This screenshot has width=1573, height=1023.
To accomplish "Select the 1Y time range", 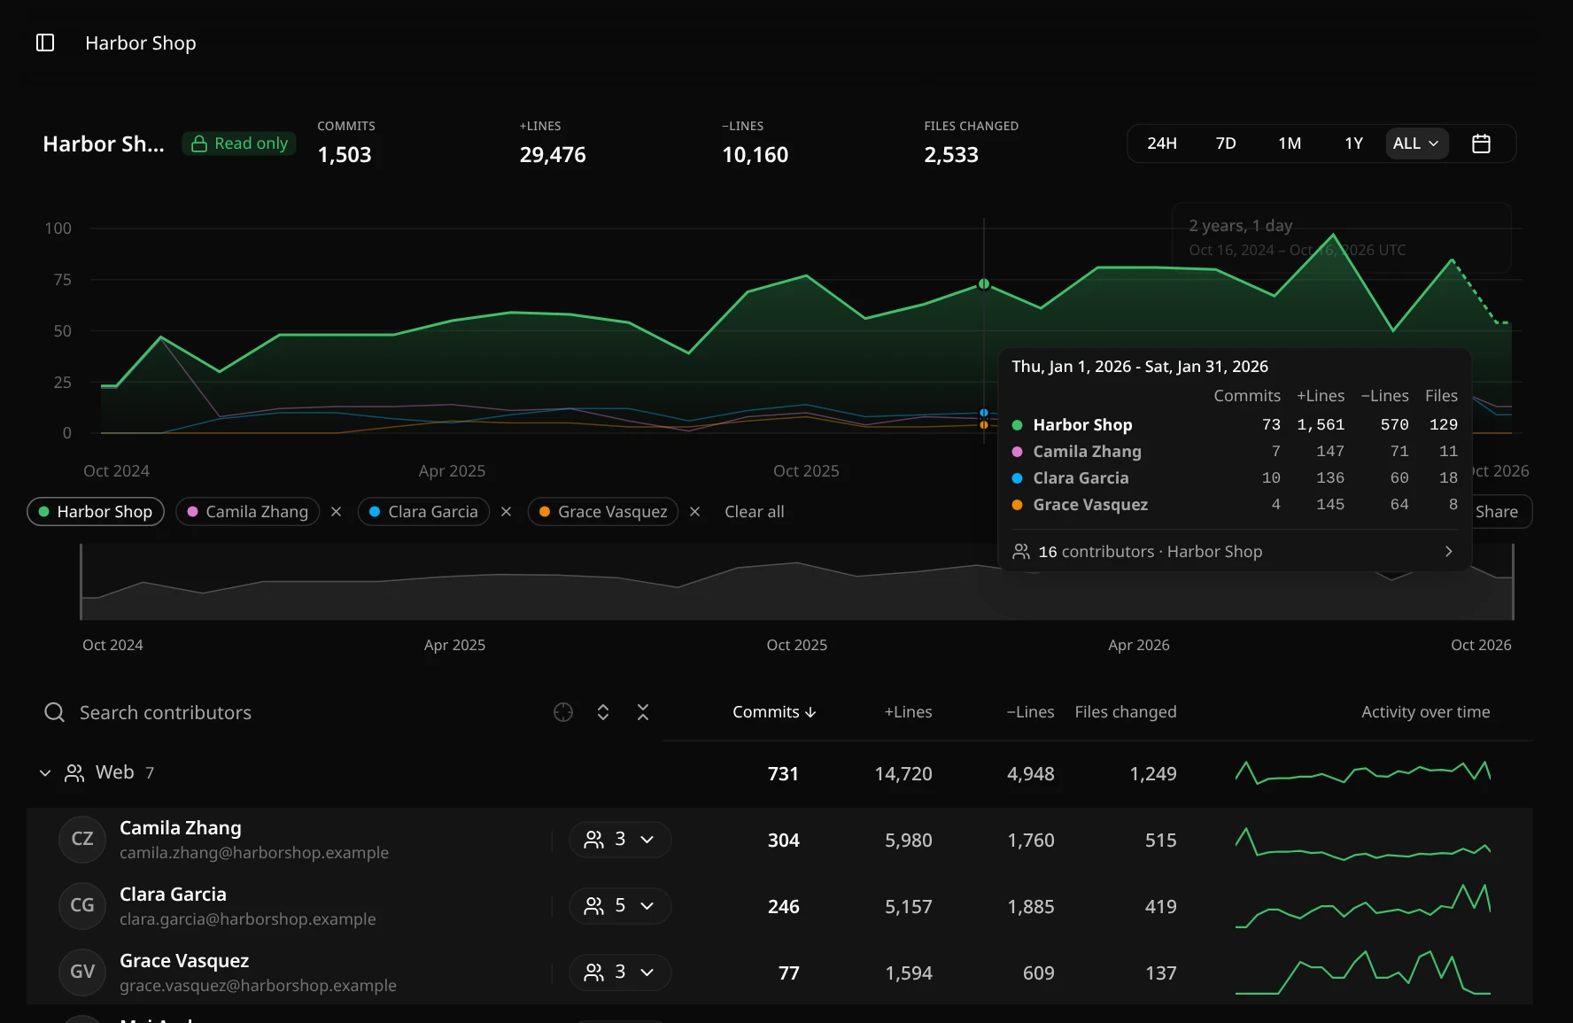I will tap(1353, 143).
